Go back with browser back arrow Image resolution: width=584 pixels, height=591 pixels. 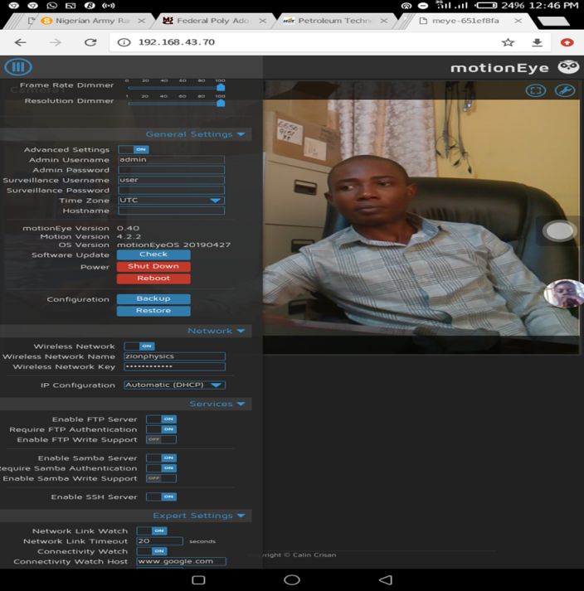tap(20, 42)
